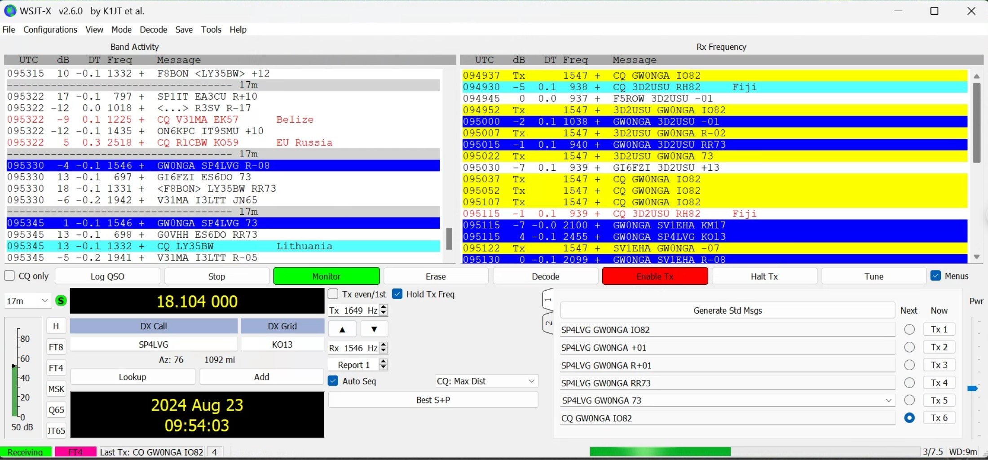Send Tx 1 message now
Image resolution: width=988 pixels, height=460 pixels.
point(939,329)
